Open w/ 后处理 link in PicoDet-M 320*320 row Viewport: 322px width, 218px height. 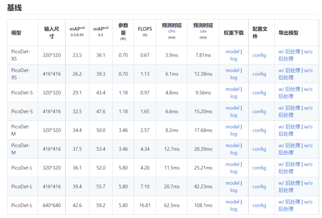click(289, 127)
